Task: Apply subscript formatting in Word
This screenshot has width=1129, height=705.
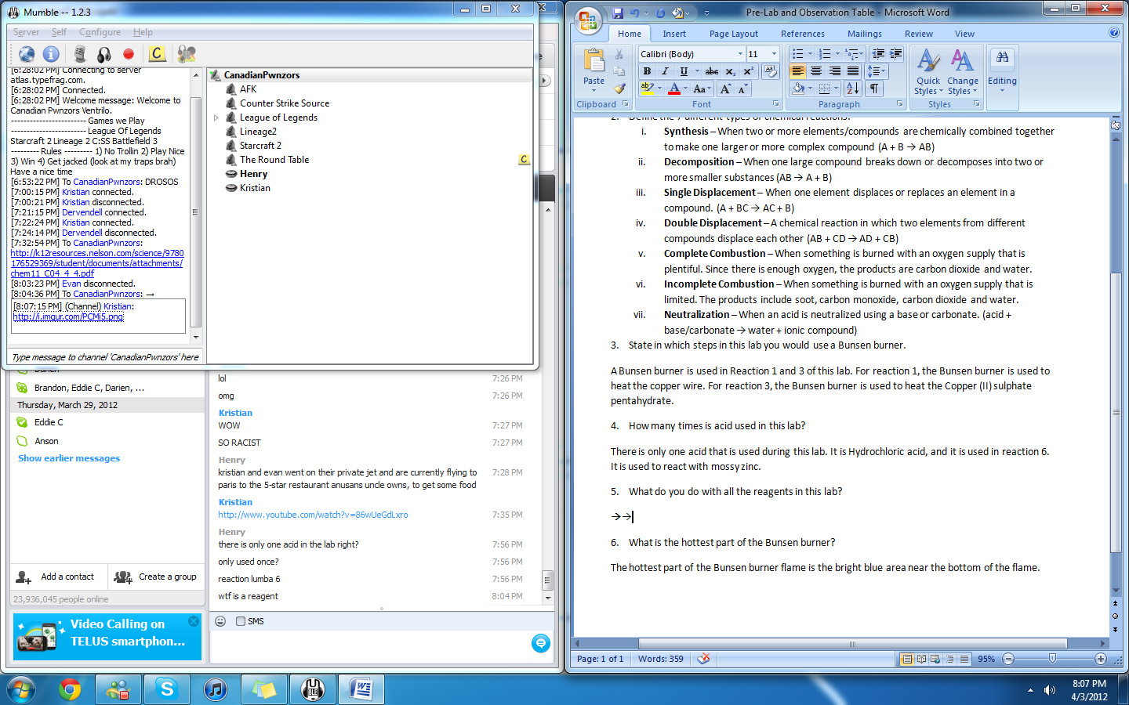Action: 730,71
